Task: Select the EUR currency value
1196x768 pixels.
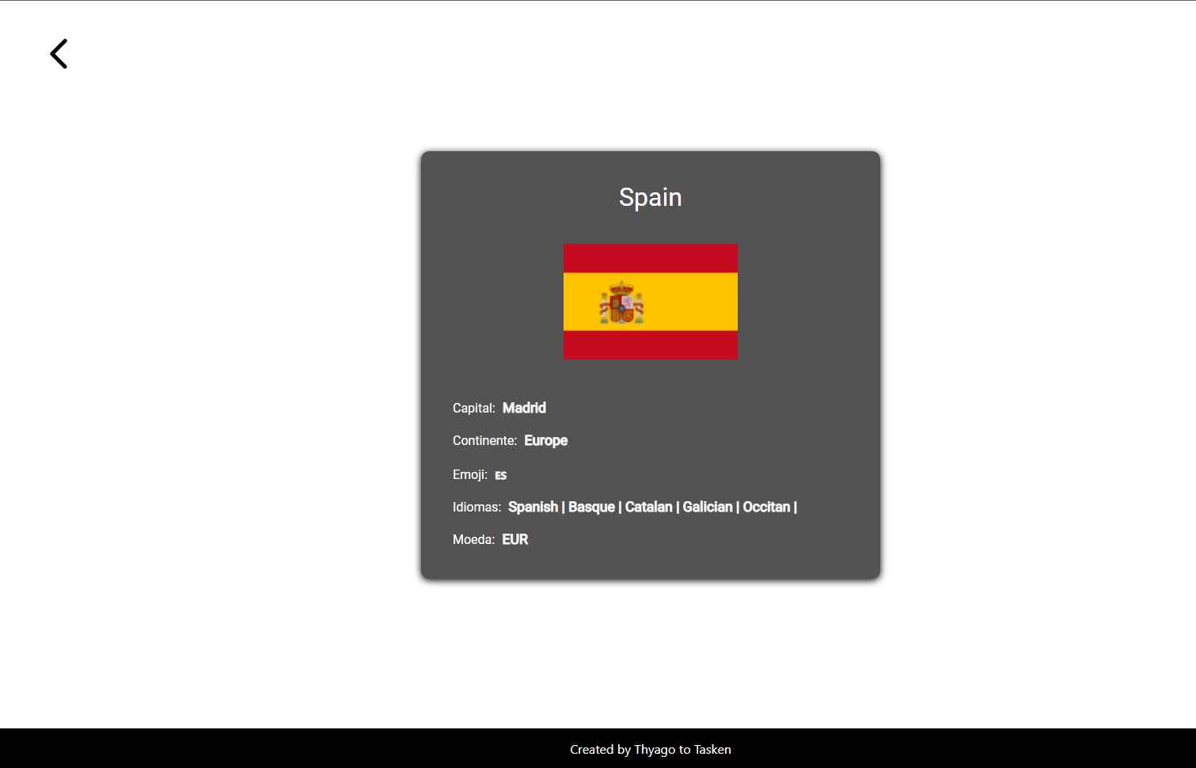Action: click(515, 539)
